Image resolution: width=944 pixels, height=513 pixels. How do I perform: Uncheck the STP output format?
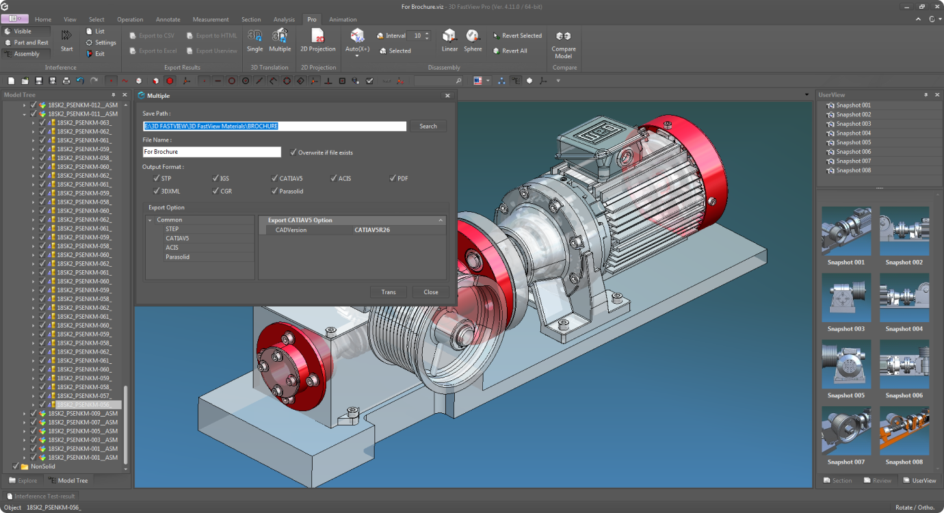[157, 179]
